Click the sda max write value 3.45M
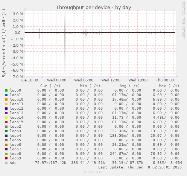 click(176, 163)
